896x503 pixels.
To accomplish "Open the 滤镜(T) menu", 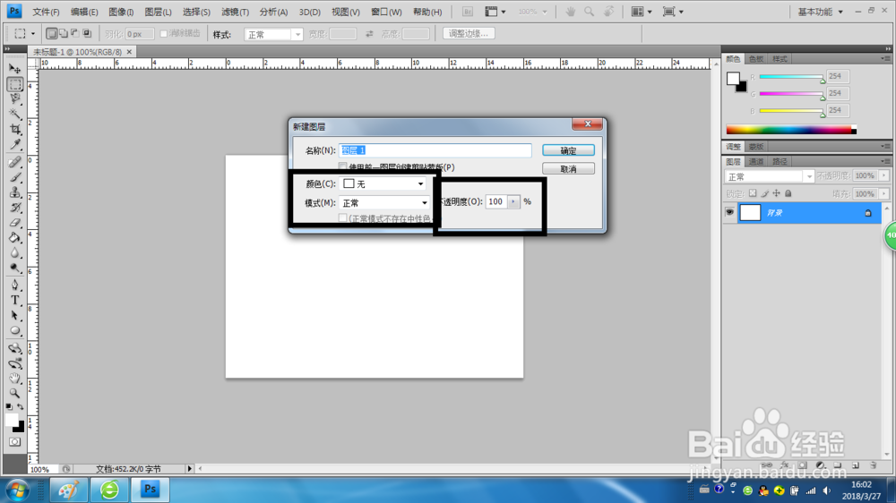I will (x=235, y=12).
